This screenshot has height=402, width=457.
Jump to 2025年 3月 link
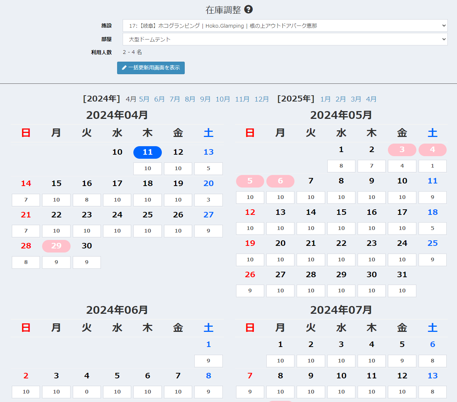(x=356, y=99)
